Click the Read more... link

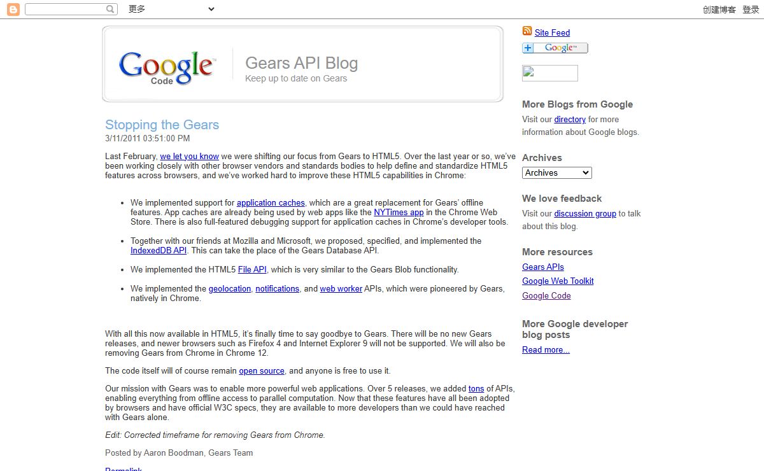(546, 349)
